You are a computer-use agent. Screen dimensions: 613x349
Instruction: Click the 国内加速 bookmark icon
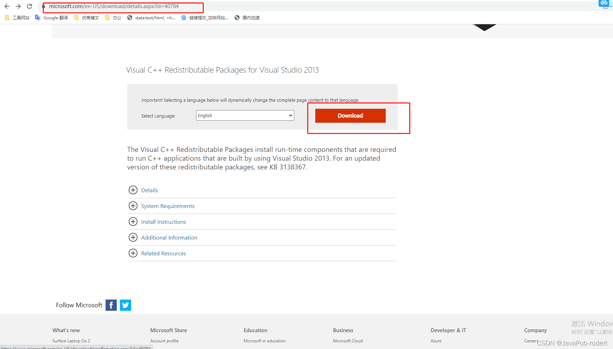tap(236, 18)
